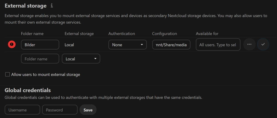Click the Local storage type text in the Bilder row
This screenshot has height=118, width=277.
click(x=69, y=45)
